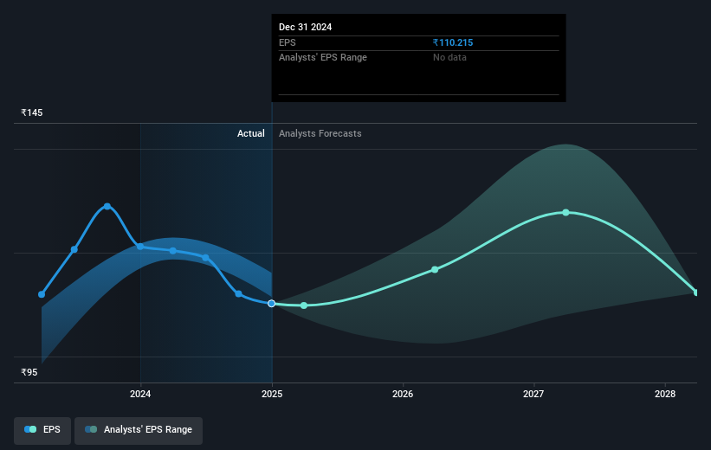Click the 2026 x-axis label
Image resolution: width=711 pixels, height=450 pixels.
coord(403,395)
